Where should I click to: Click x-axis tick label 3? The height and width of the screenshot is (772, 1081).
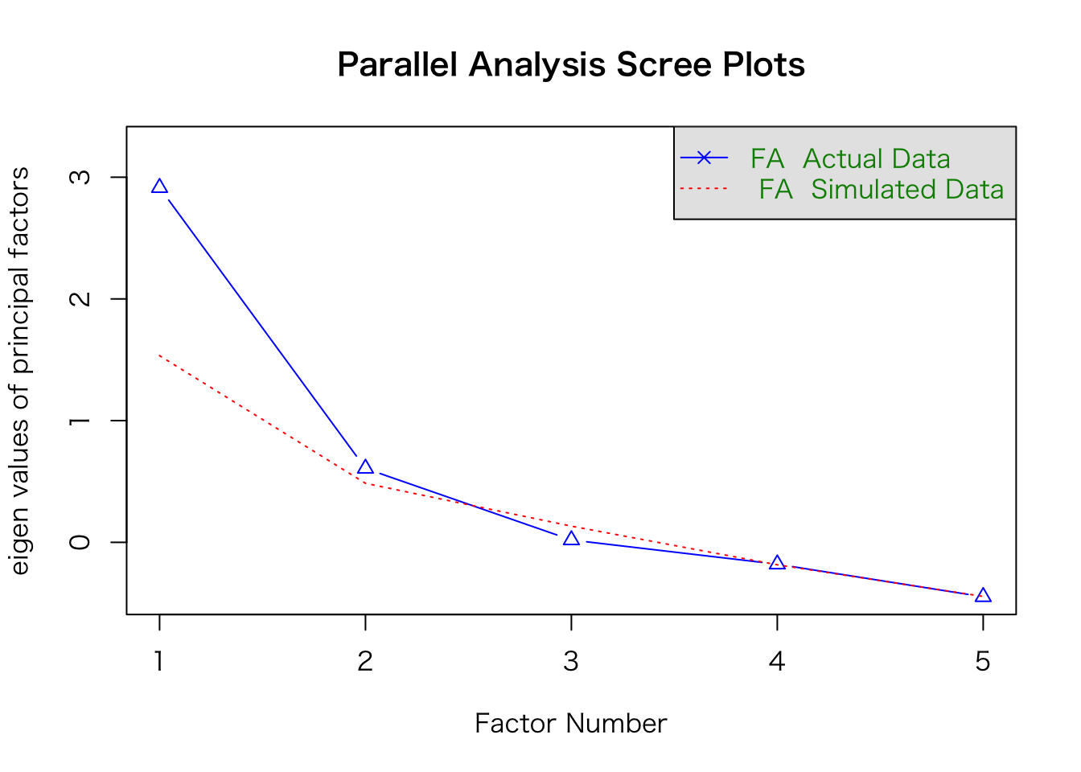click(571, 662)
